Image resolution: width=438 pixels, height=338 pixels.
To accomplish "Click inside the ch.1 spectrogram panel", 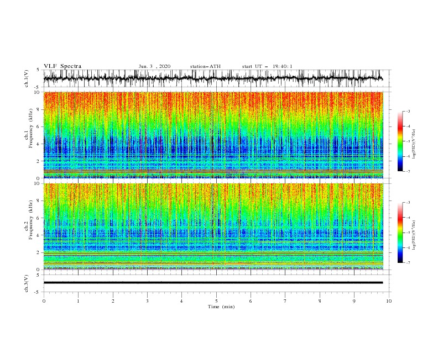I will tap(213, 135).
